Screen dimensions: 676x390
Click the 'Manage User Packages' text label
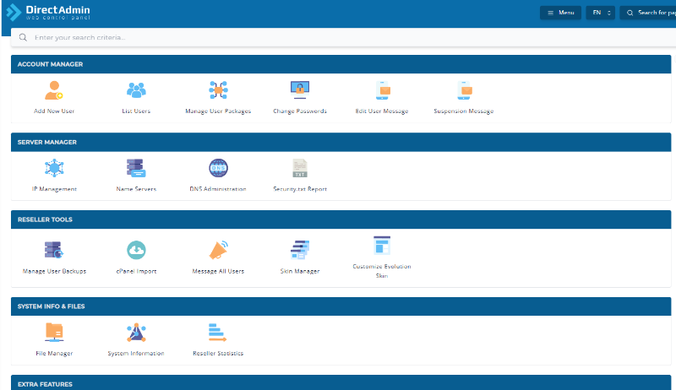click(218, 111)
